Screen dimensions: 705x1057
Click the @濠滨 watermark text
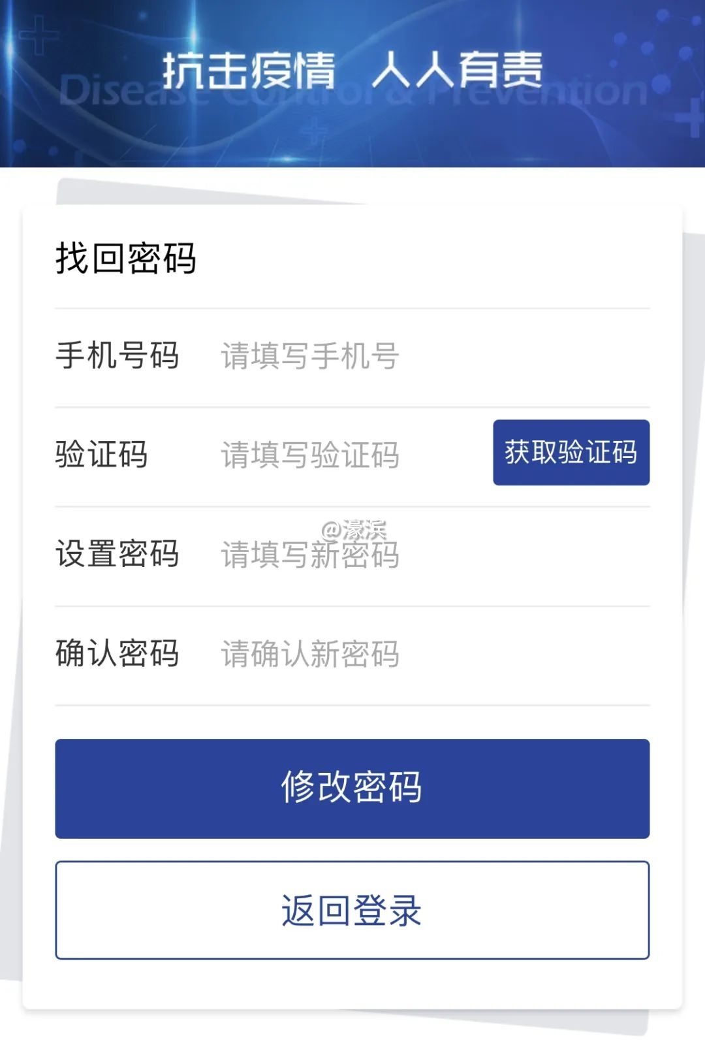(354, 530)
